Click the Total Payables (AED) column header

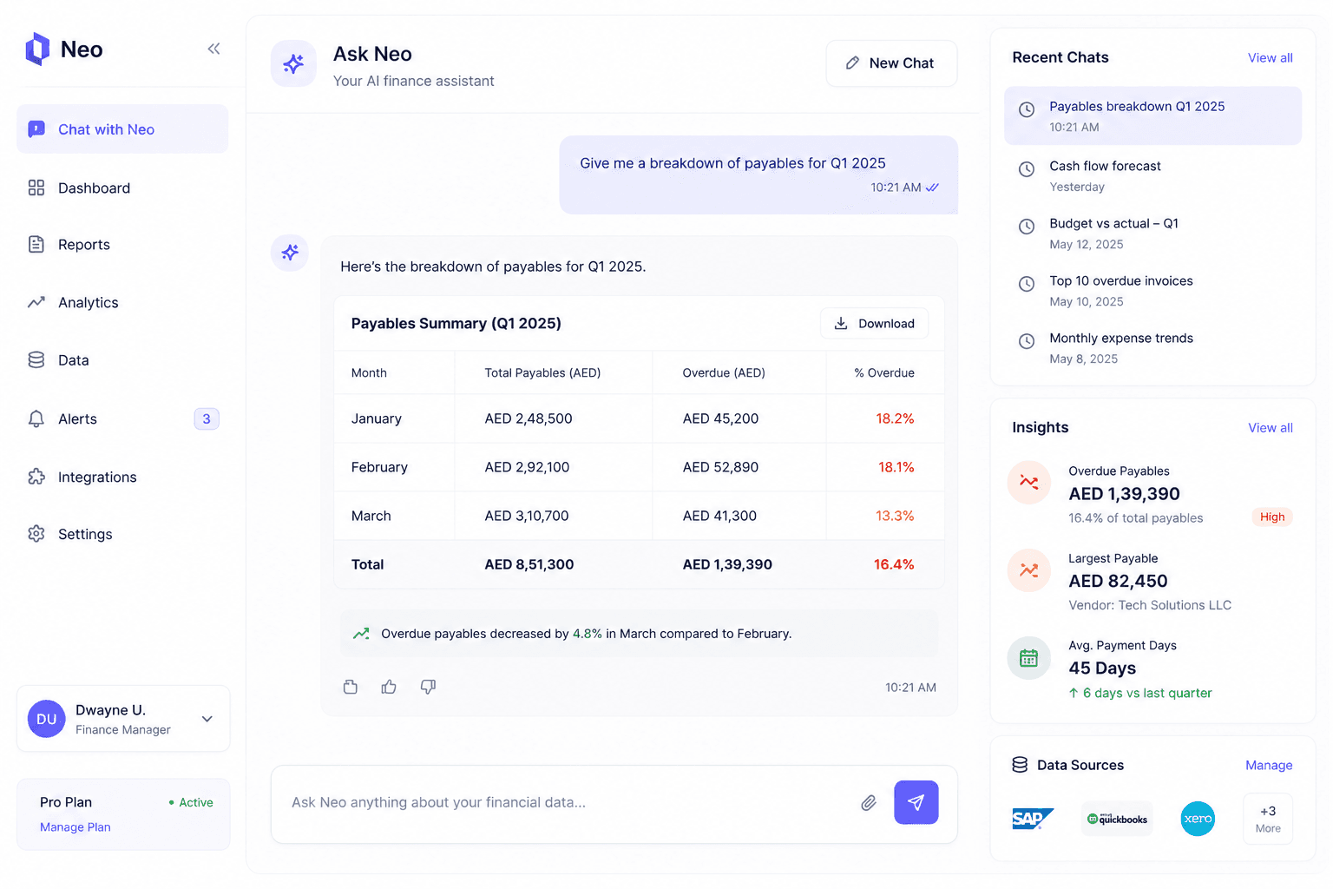coord(542,373)
